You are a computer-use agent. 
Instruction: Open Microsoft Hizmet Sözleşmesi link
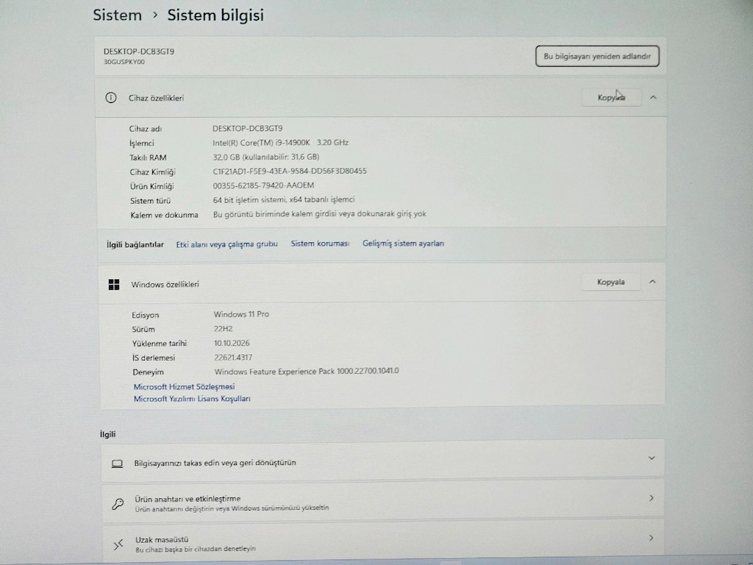tap(184, 387)
